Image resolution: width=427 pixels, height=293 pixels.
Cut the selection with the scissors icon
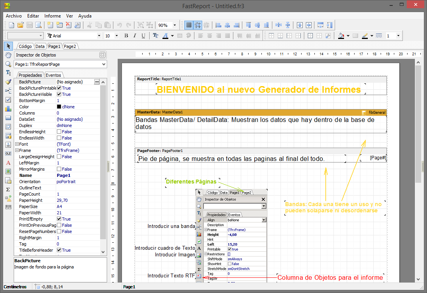click(89, 25)
